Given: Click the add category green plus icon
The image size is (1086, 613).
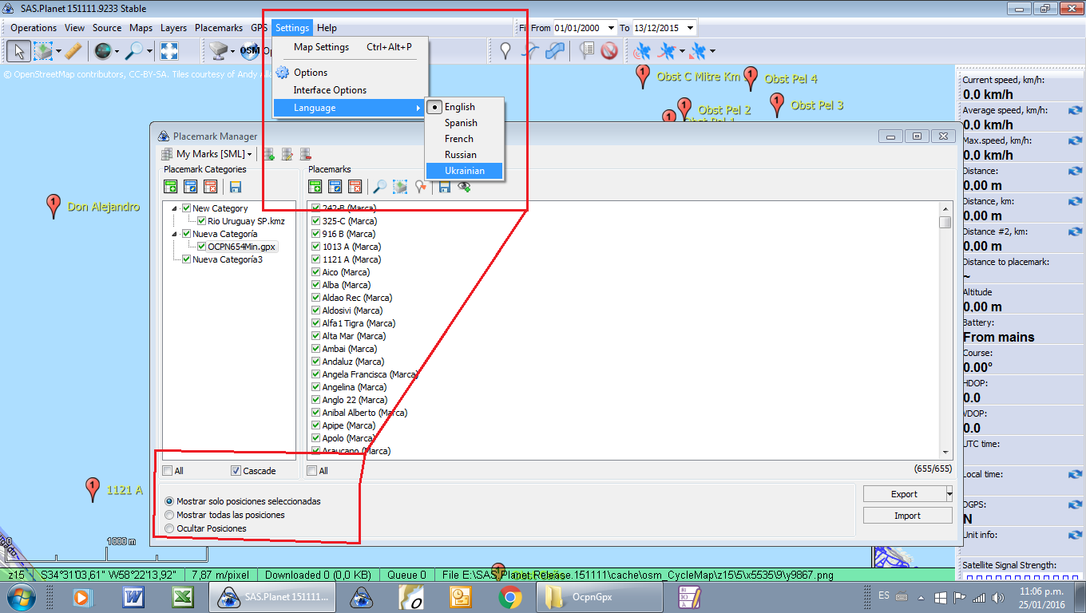Looking at the screenshot, I should point(171,187).
